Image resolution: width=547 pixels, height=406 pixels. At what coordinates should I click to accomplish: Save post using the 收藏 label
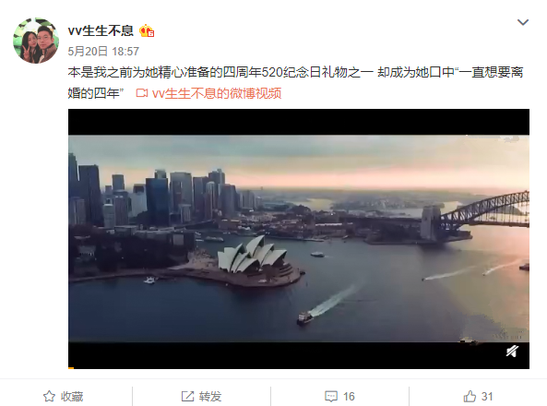(x=72, y=397)
